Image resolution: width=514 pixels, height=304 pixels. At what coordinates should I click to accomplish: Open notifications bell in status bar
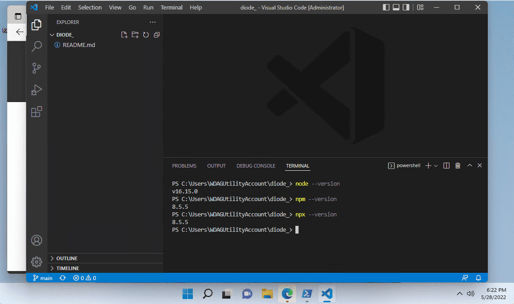(478, 278)
